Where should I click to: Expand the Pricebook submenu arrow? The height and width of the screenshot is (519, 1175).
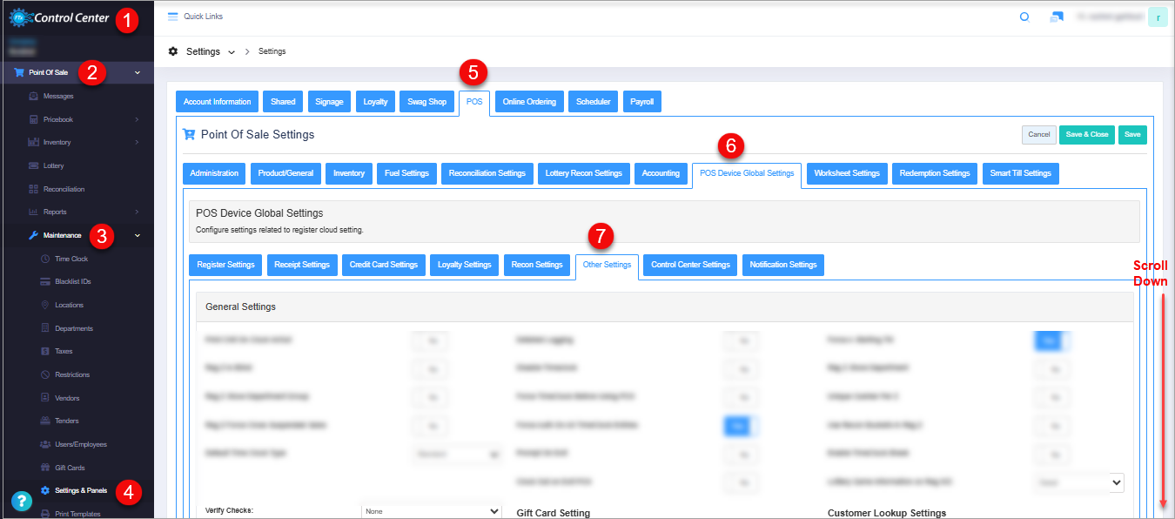(137, 119)
